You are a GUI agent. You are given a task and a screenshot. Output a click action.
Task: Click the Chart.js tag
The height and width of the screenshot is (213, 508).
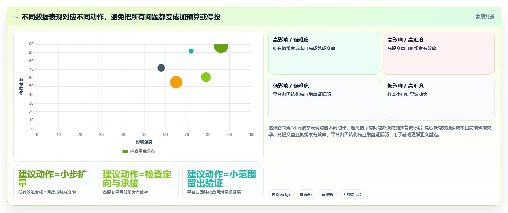pyautogui.click(x=281, y=194)
